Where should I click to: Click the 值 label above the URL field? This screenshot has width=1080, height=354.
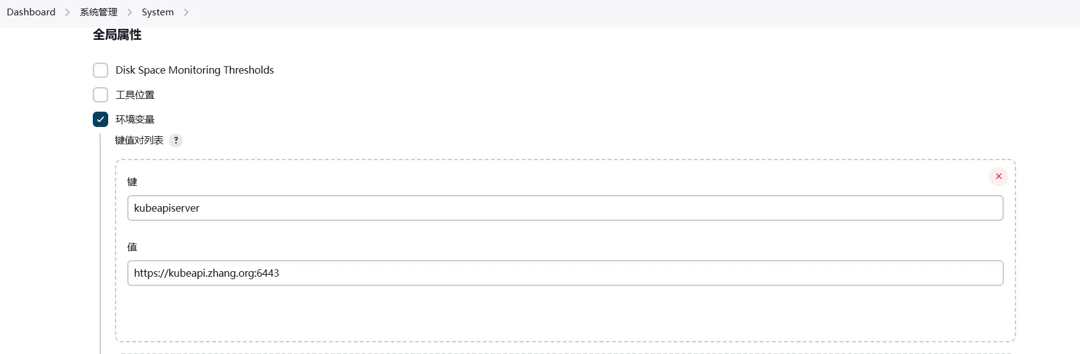pos(132,247)
